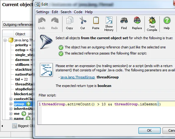Open the Code menu
This screenshot has width=175, height=139.
pyautogui.click(x=78, y=12)
